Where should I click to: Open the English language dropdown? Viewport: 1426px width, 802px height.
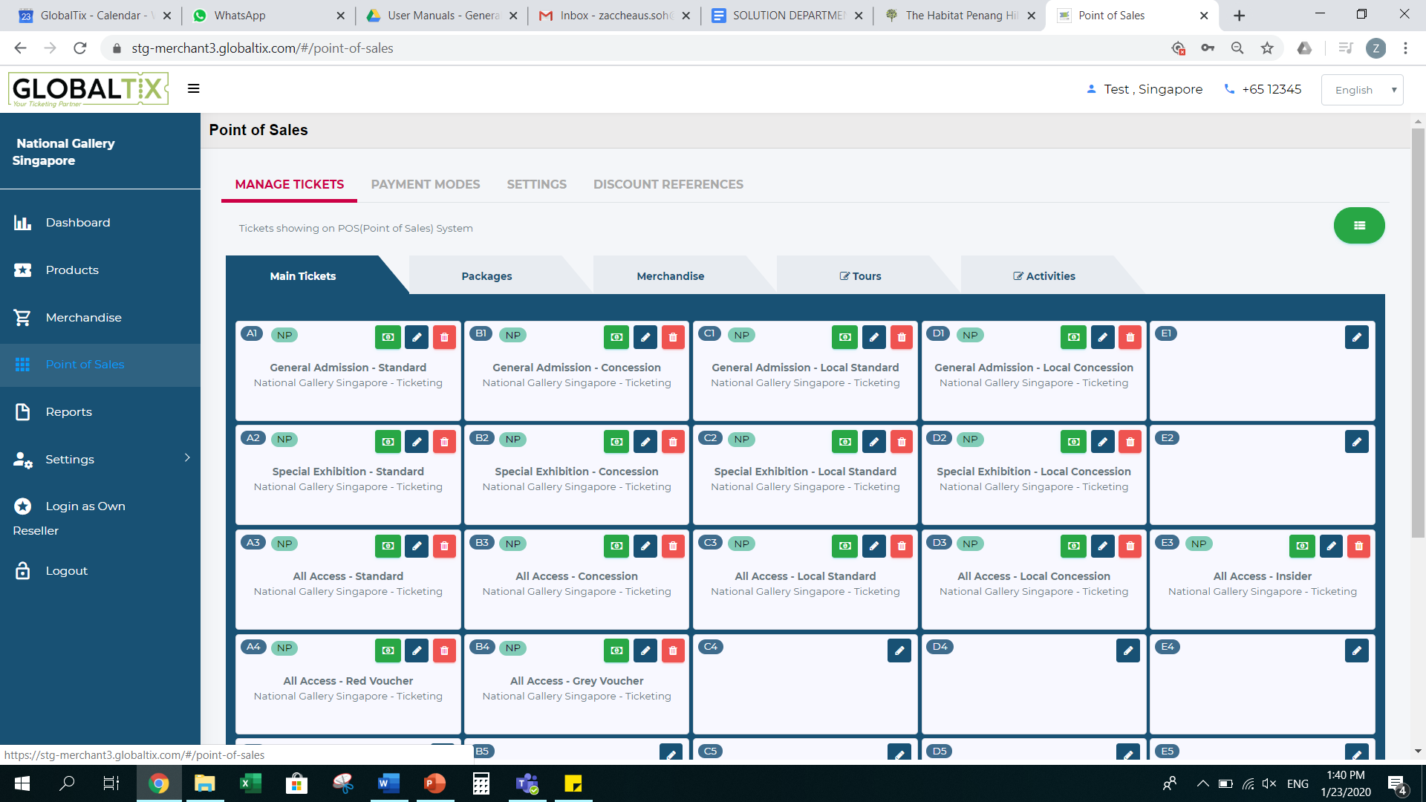click(1362, 90)
